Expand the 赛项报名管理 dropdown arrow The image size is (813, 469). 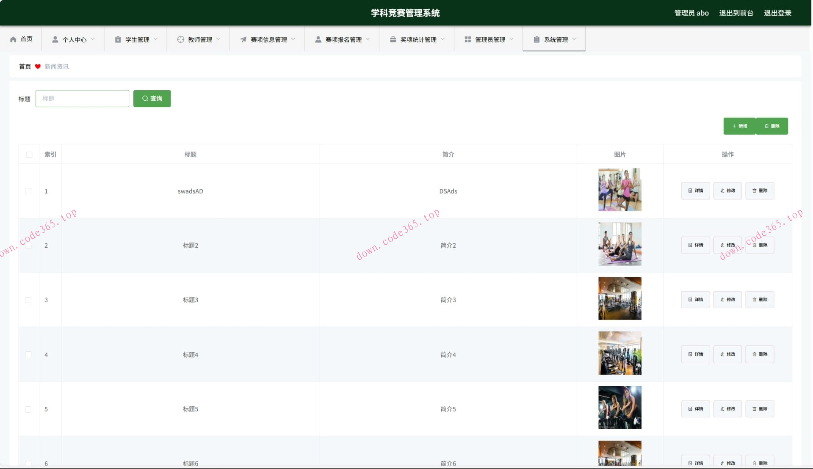coord(368,39)
